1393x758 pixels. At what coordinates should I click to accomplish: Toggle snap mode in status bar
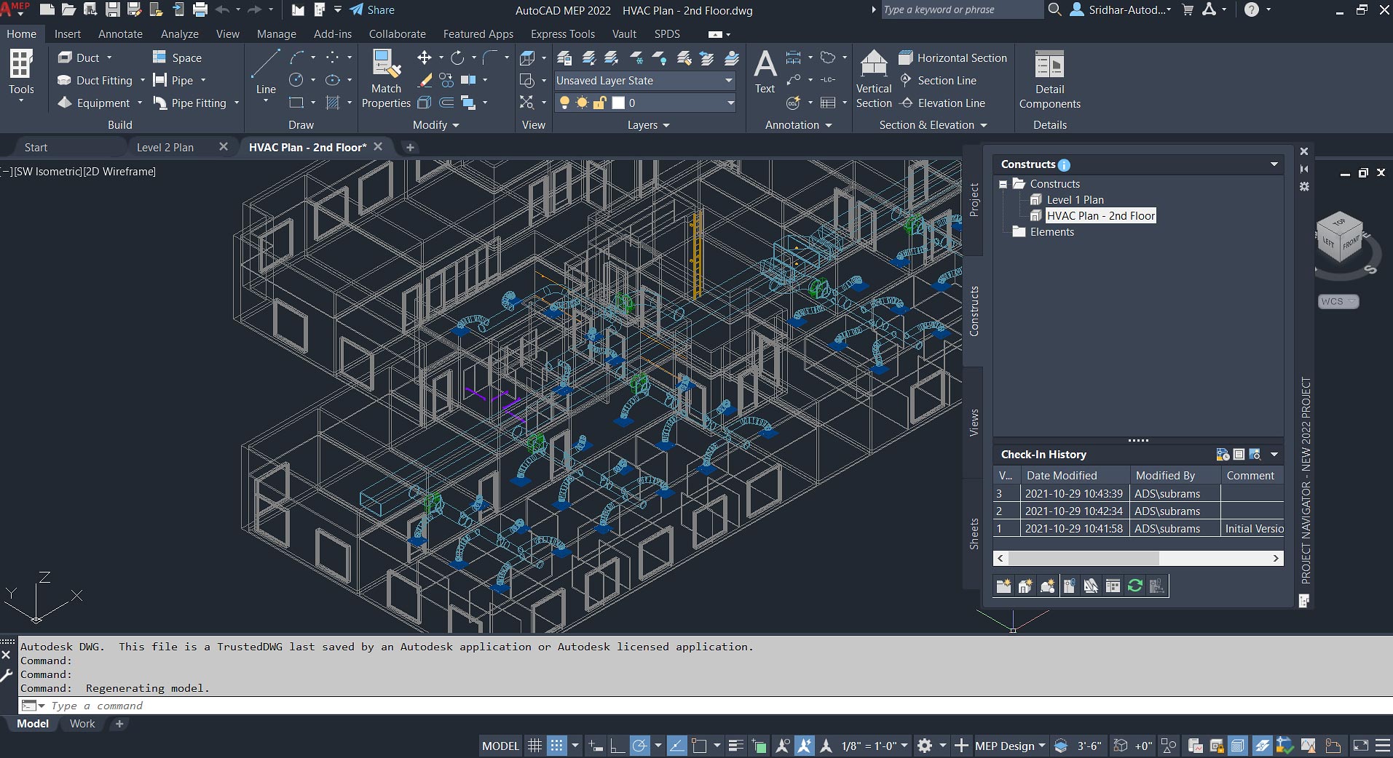pyautogui.click(x=556, y=746)
